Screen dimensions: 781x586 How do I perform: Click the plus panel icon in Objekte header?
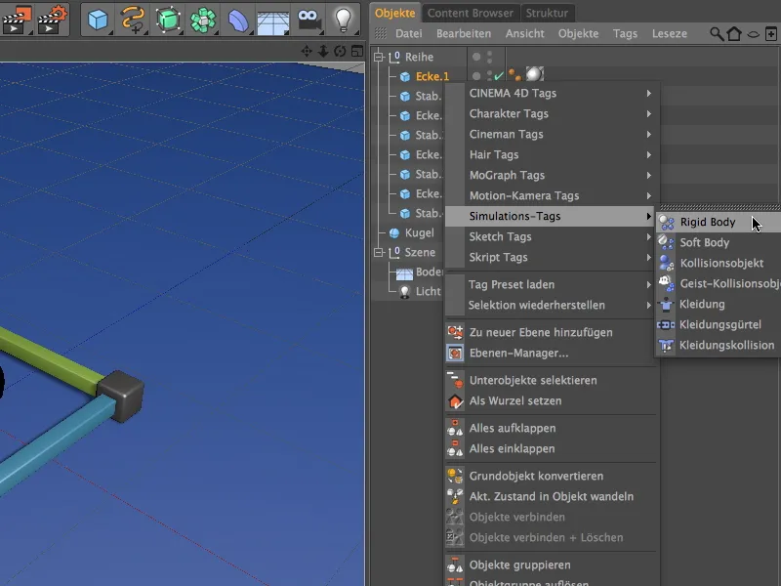(x=770, y=34)
